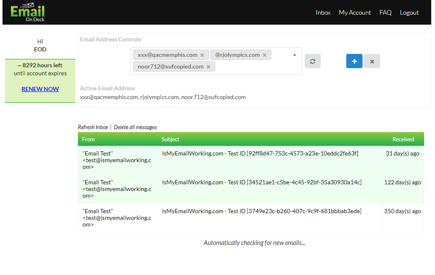Click Delete all messages link
This screenshot has width=435, height=275.
[135, 127]
